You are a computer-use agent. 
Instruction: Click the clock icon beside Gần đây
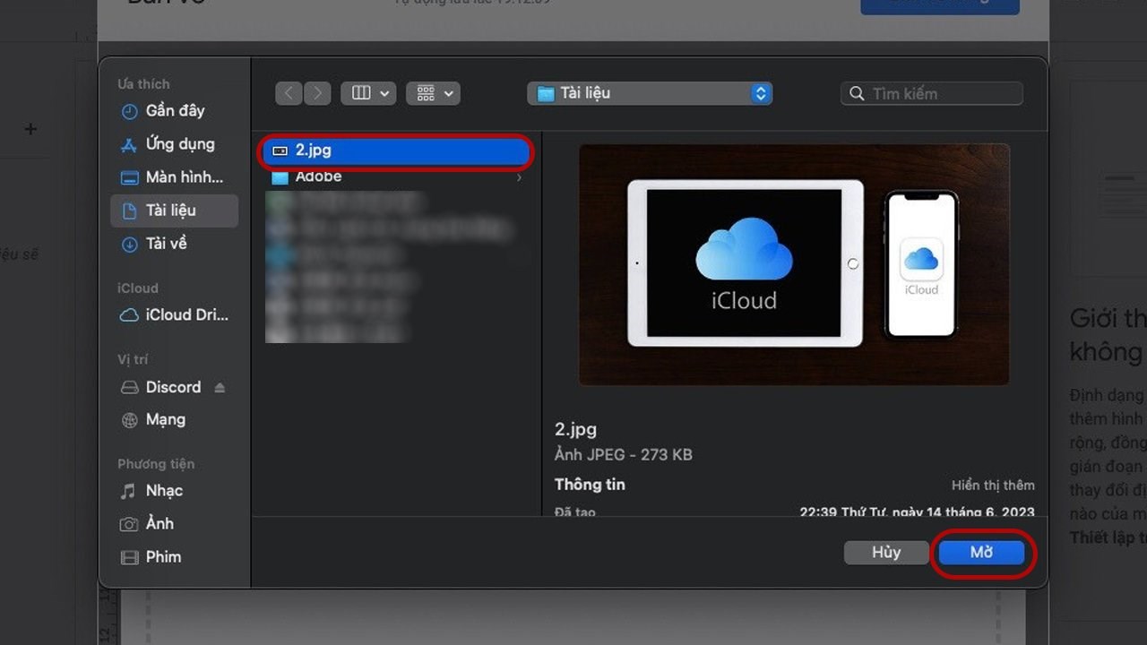tap(130, 111)
